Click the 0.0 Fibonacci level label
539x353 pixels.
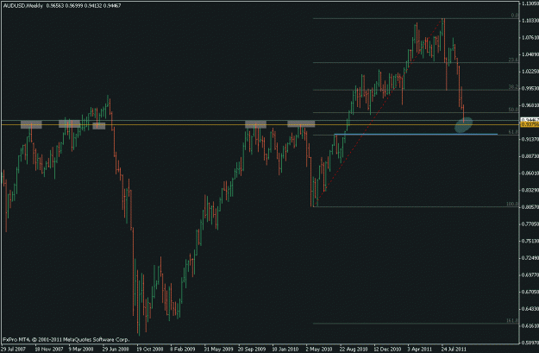515,16
